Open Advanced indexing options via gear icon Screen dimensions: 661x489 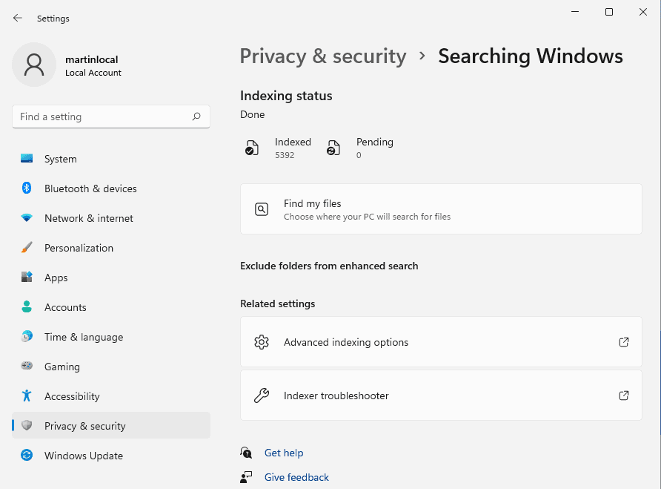coord(262,342)
